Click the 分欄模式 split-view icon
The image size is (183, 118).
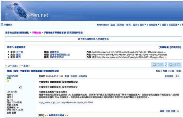tap(2, 24)
